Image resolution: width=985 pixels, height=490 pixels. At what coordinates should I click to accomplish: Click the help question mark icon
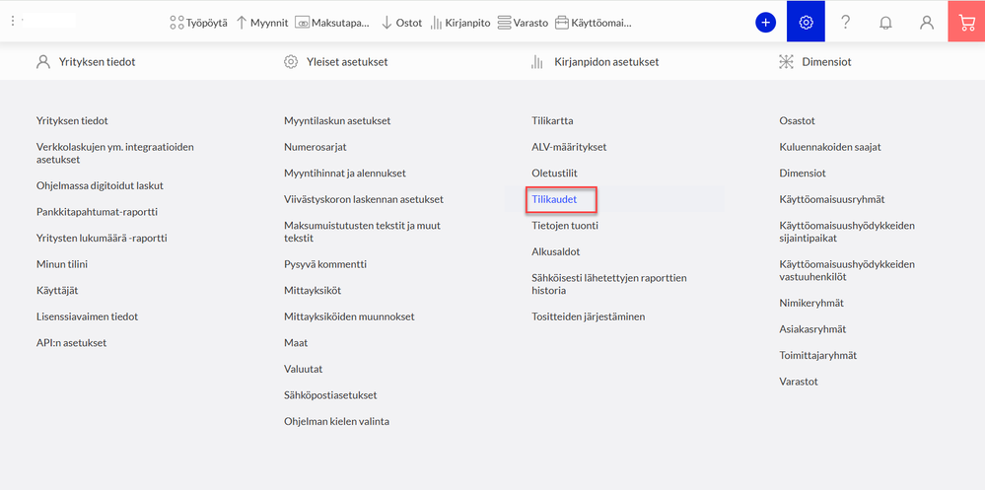[846, 22]
